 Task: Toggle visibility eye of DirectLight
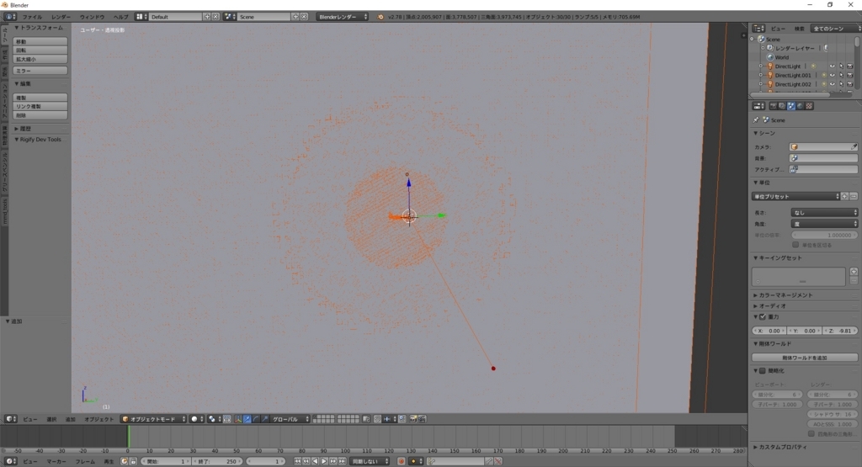click(832, 66)
